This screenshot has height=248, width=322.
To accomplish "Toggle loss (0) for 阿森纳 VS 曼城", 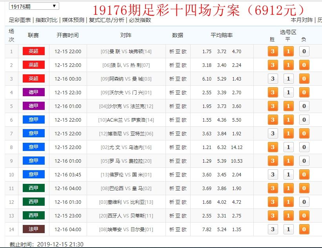I will [x=304, y=79].
